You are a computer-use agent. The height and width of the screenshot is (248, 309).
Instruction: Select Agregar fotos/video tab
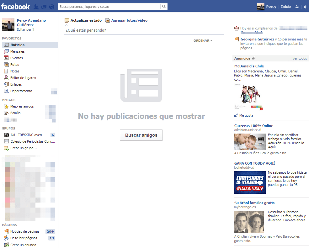[129, 20]
